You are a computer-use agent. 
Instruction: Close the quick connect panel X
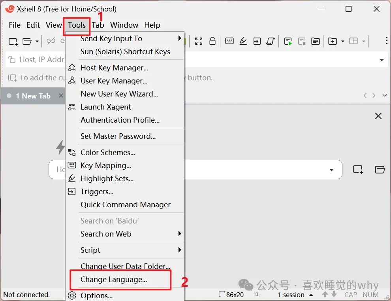pos(378,116)
